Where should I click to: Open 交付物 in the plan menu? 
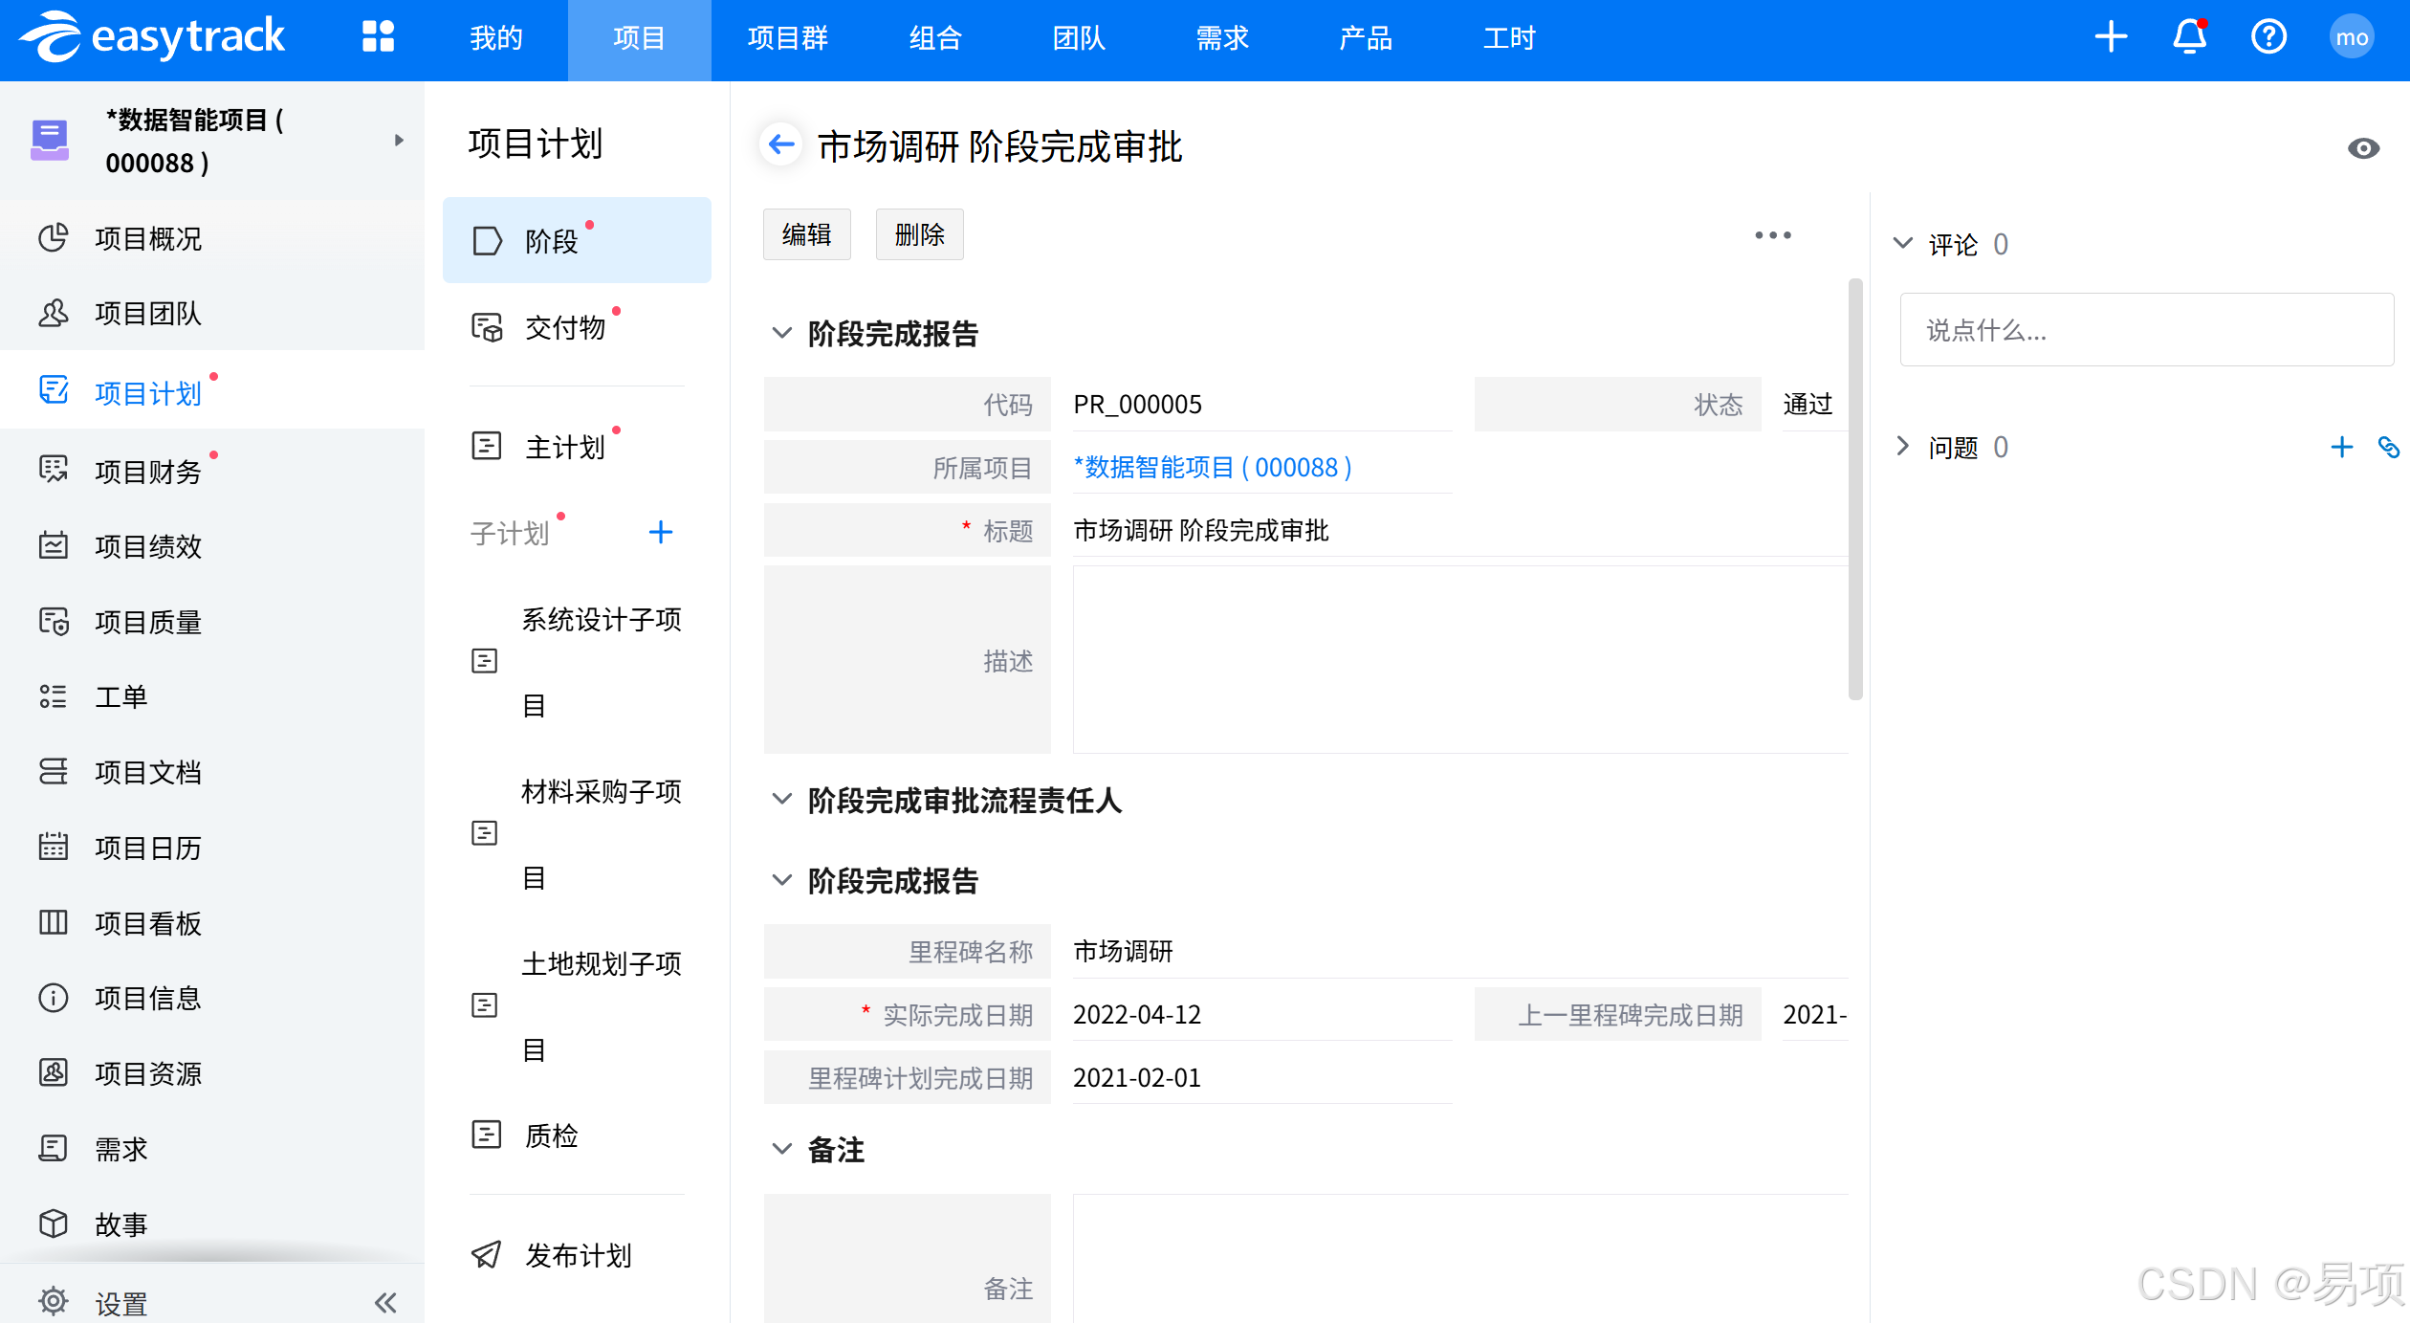coord(564,328)
